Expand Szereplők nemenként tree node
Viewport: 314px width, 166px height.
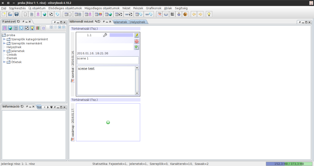[x=4, y=43]
